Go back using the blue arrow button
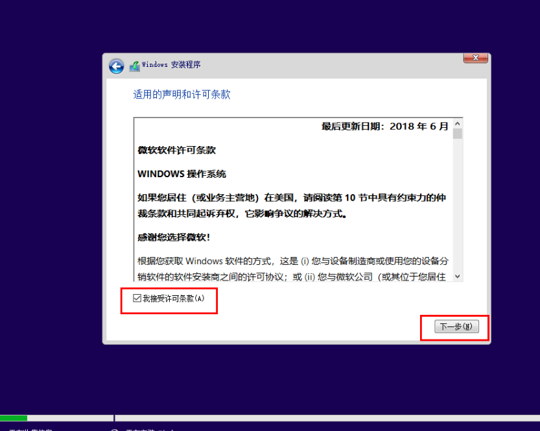Viewport: 540px width, 431px height. click(x=117, y=66)
